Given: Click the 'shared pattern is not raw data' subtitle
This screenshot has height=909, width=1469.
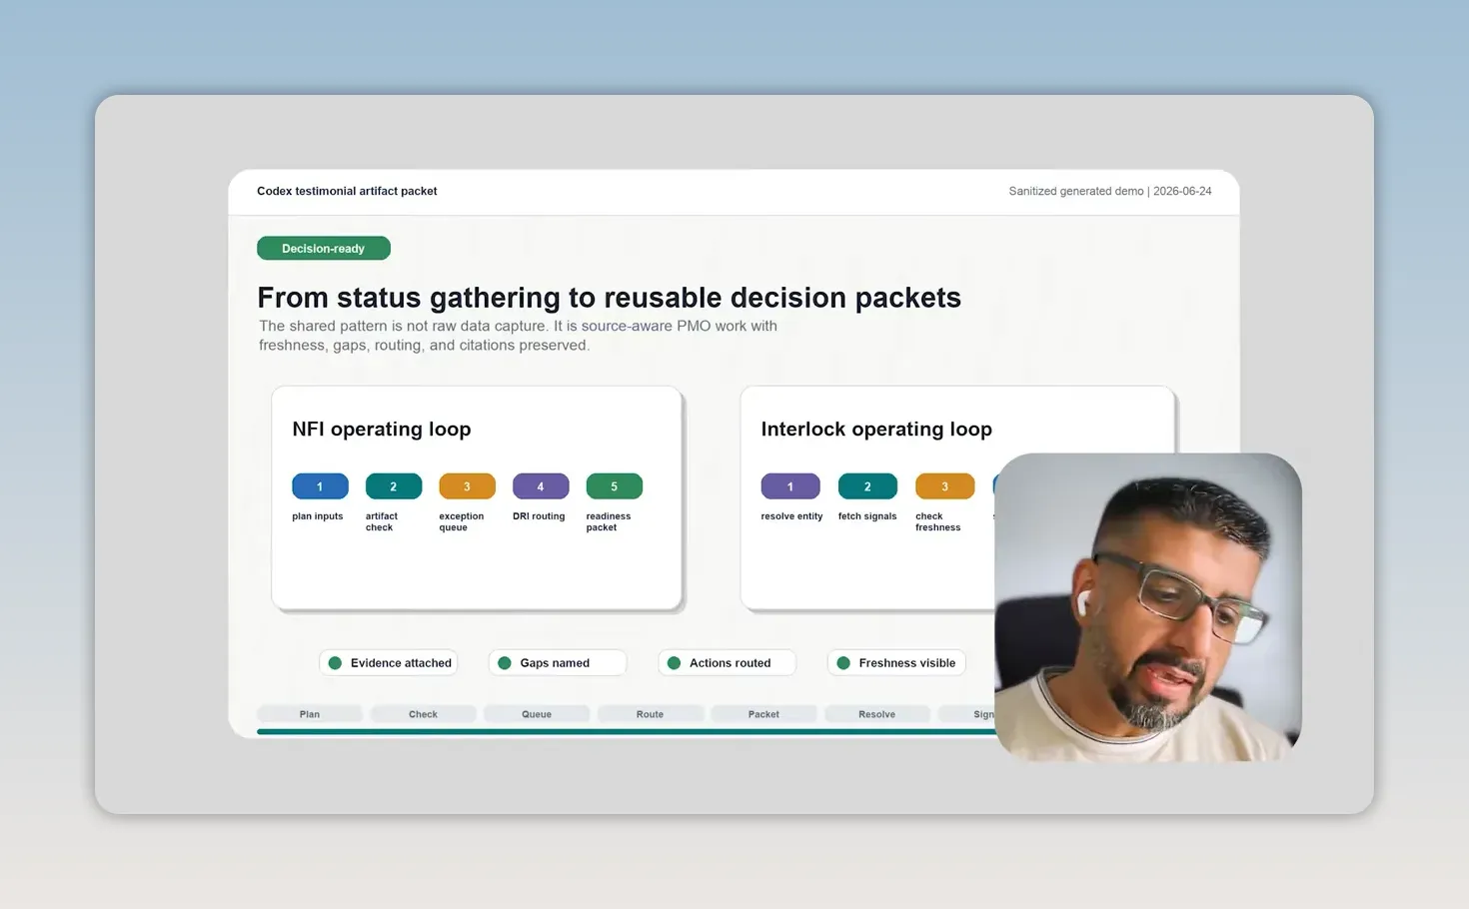Looking at the screenshot, I should [518, 336].
